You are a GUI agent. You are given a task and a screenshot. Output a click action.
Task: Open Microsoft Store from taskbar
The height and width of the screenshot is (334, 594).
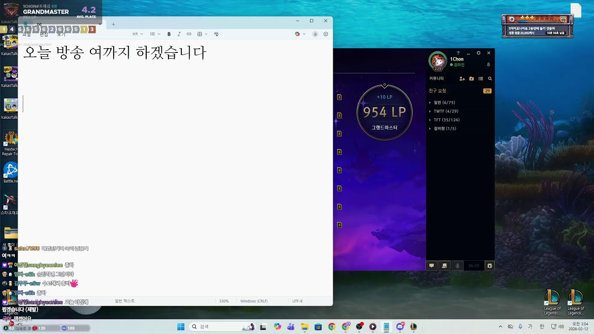coord(318,327)
